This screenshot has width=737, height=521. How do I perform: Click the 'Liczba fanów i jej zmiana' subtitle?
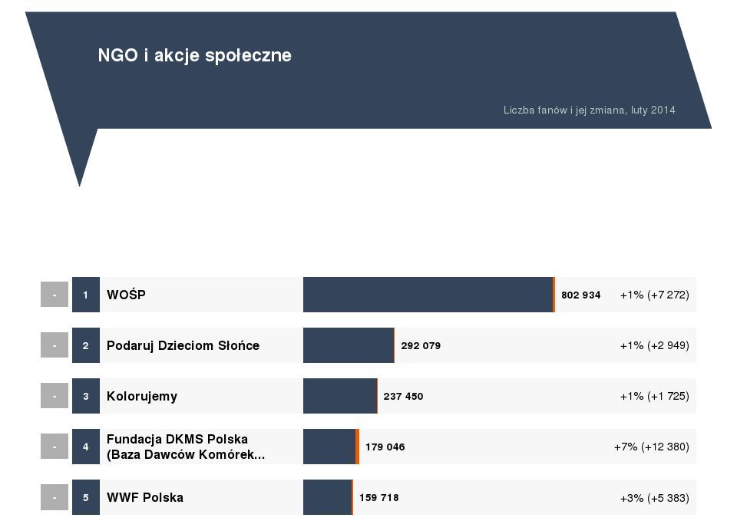pyautogui.click(x=589, y=110)
